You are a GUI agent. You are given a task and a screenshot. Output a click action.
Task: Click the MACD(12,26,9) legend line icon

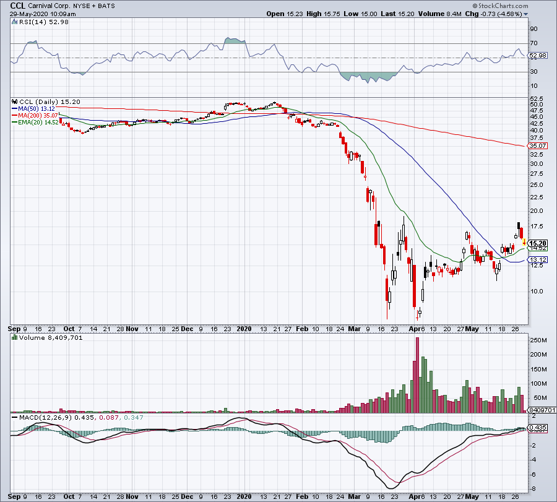click(15, 417)
